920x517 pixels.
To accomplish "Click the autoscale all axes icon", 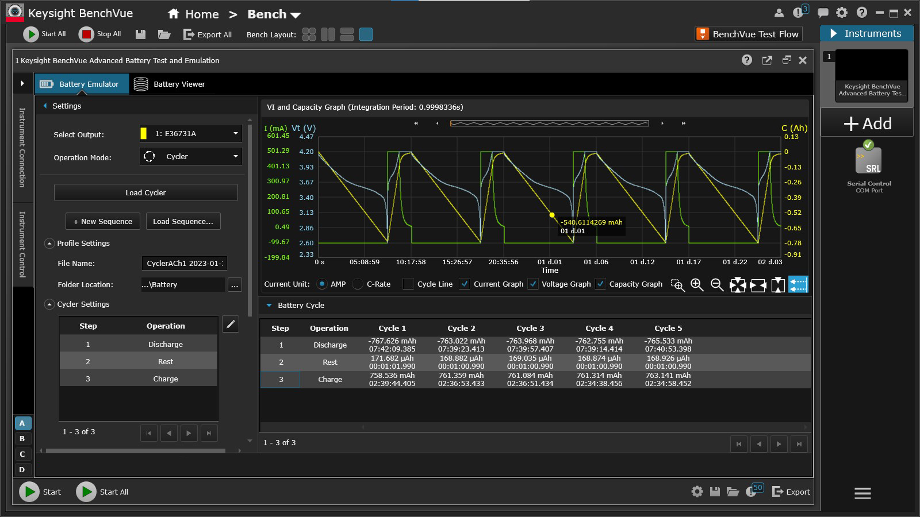I will (737, 284).
